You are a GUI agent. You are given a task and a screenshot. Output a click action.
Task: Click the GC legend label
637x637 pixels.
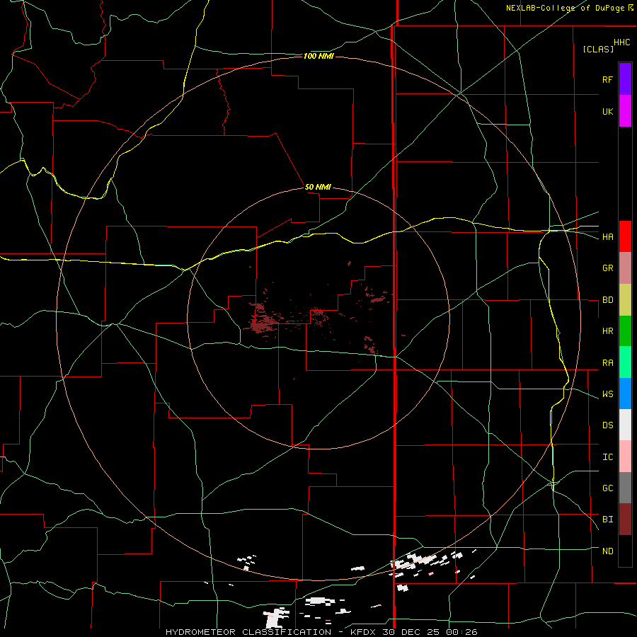607,488
